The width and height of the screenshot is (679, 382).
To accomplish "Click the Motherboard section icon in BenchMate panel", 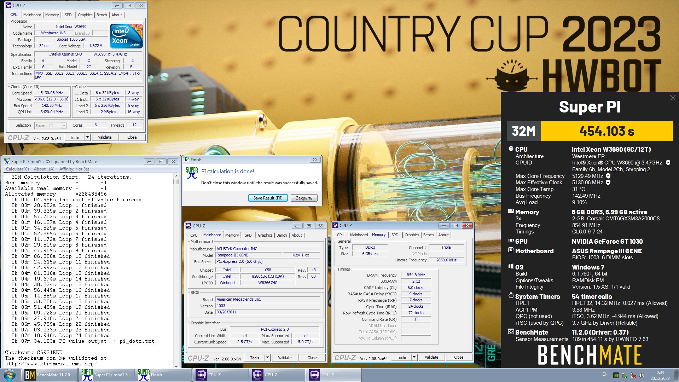I will tap(511, 250).
